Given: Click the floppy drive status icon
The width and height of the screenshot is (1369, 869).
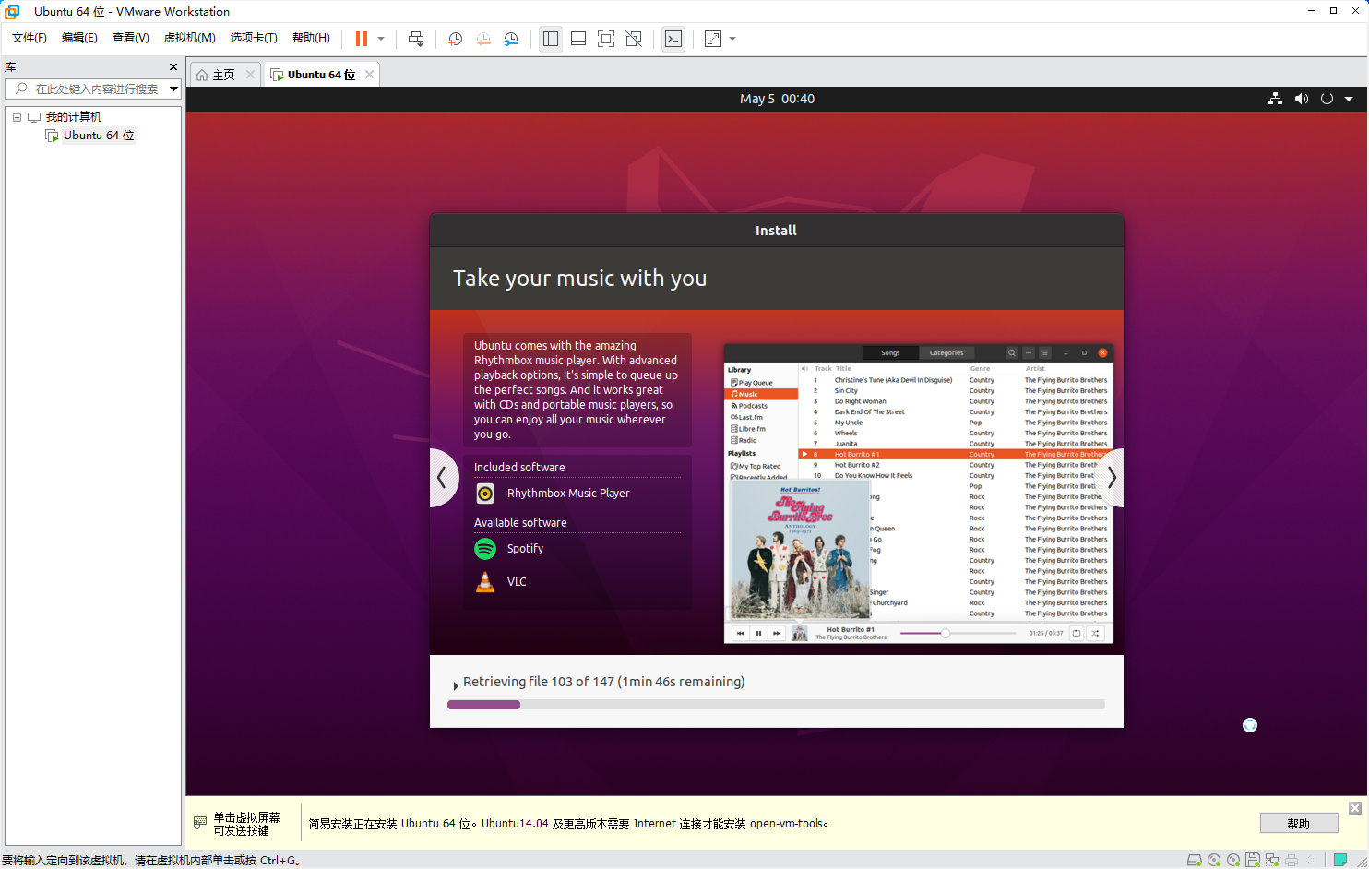Looking at the screenshot, I should (x=1253, y=860).
